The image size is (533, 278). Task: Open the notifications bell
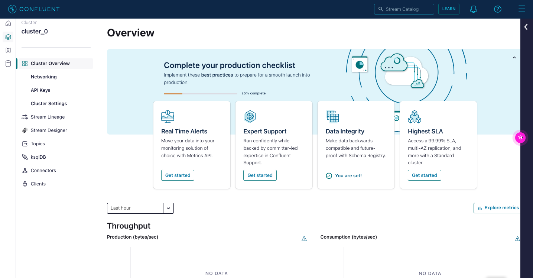click(474, 9)
